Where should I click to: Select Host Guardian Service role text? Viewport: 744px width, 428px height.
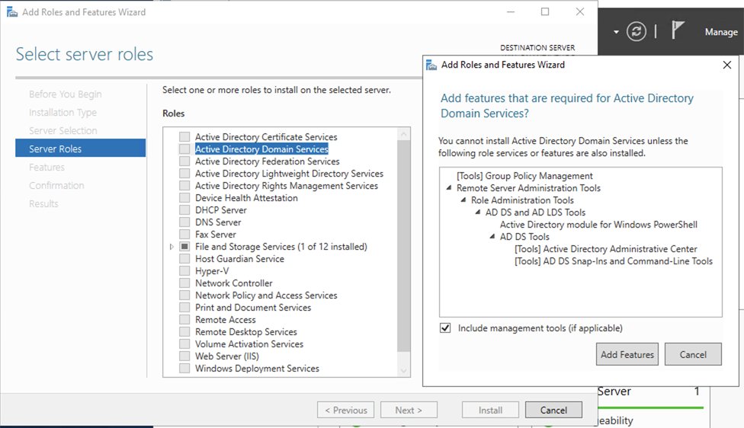point(239,259)
